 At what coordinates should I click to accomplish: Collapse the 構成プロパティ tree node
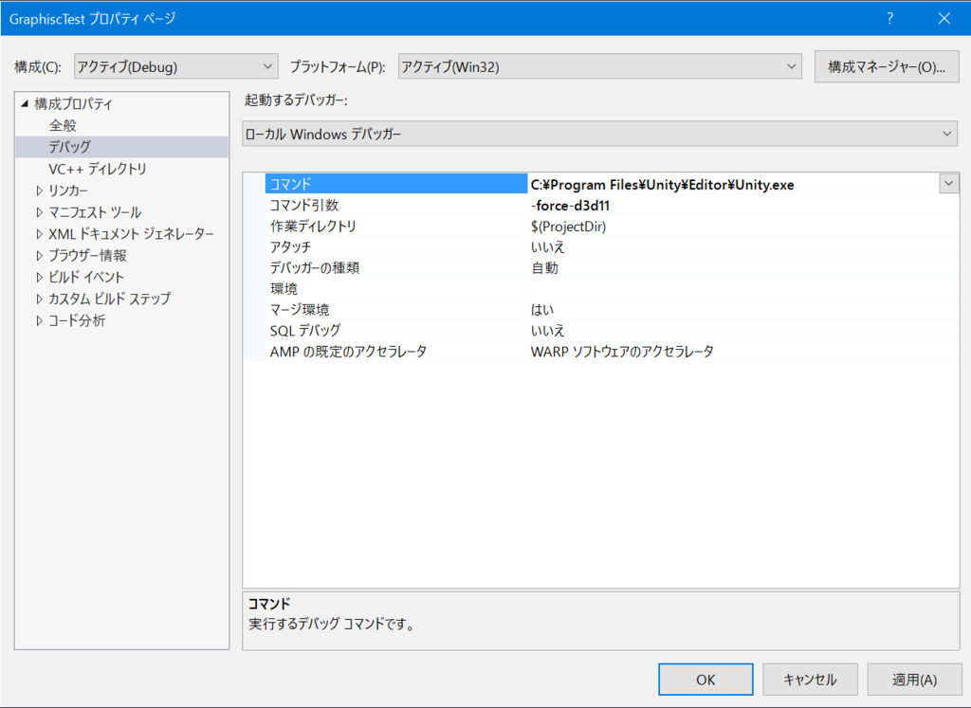(25, 103)
